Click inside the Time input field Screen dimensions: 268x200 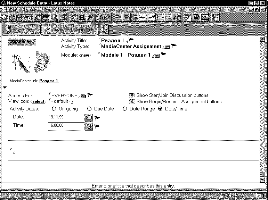[66, 126]
